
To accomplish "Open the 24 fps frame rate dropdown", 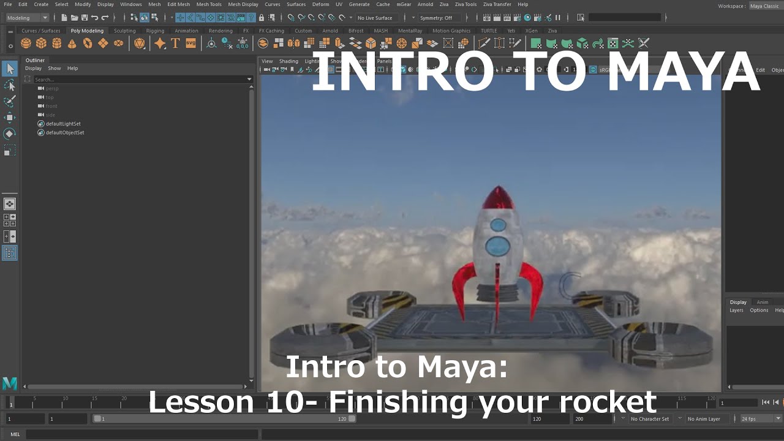I will tap(761, 419).
